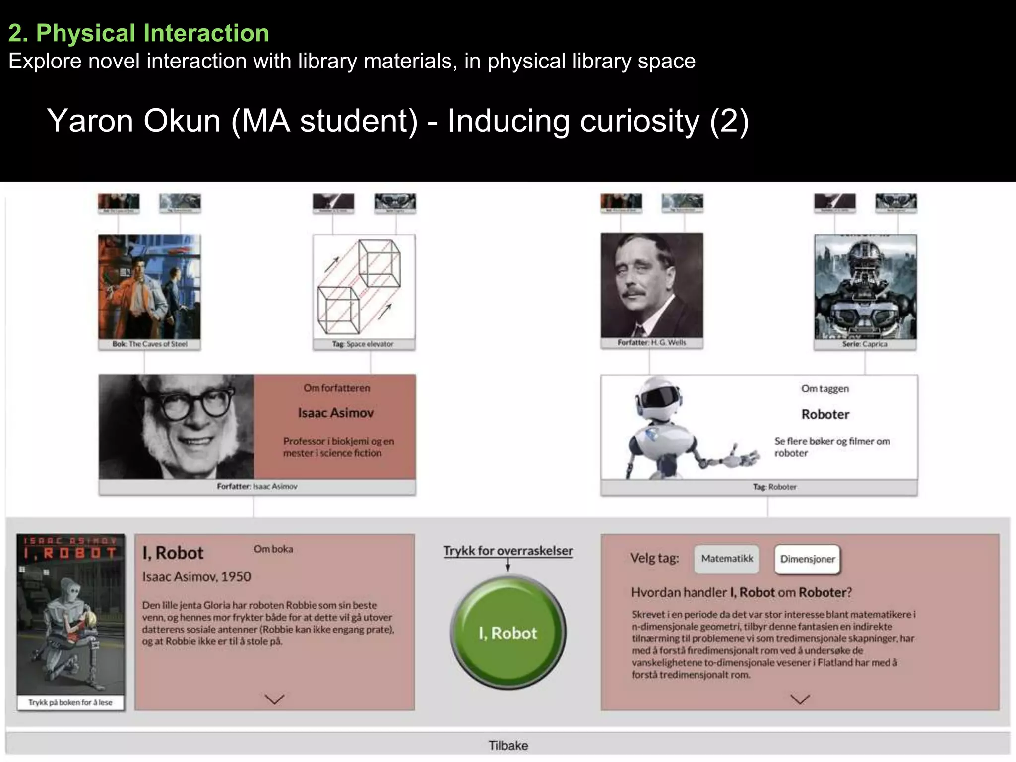Image resolution: width=1016 pixels, height=762 pixels.
Task: Select the Dimensjoner tag
Action: click(x=808, y=559)
